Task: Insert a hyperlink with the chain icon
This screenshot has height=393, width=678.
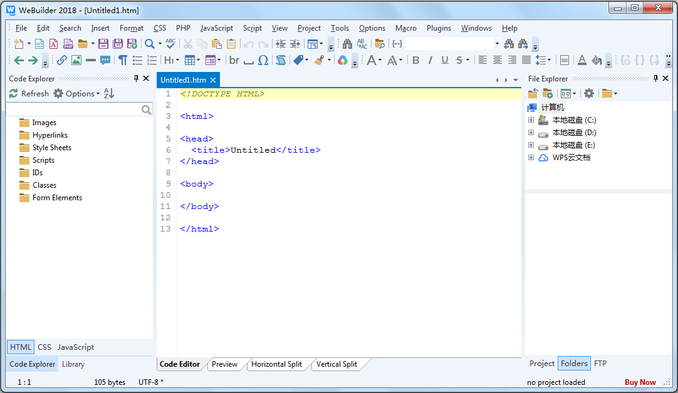Action: 61,60
